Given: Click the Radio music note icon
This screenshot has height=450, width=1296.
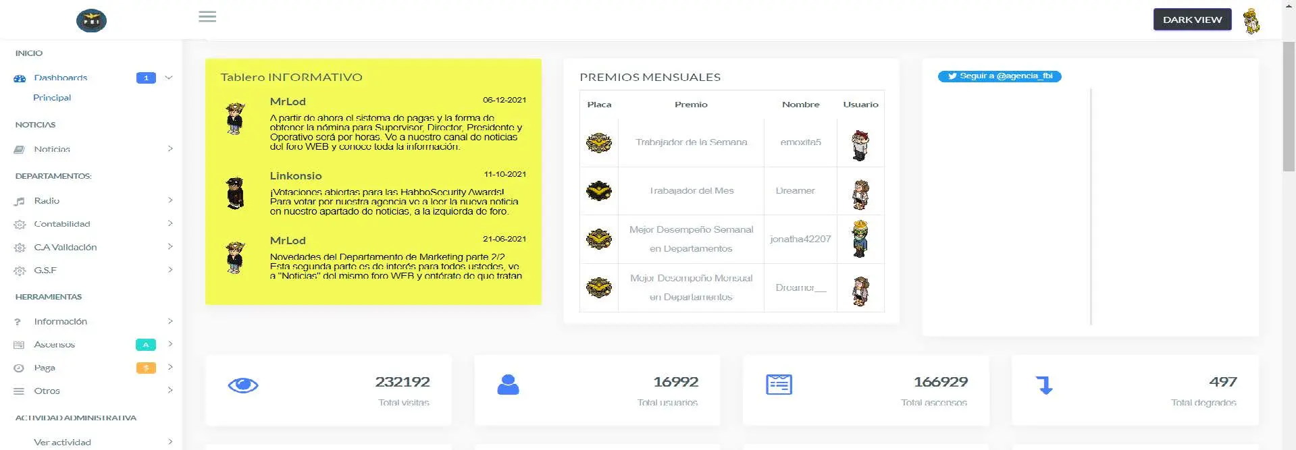Looking at the screenshot, I should (20, 201).
